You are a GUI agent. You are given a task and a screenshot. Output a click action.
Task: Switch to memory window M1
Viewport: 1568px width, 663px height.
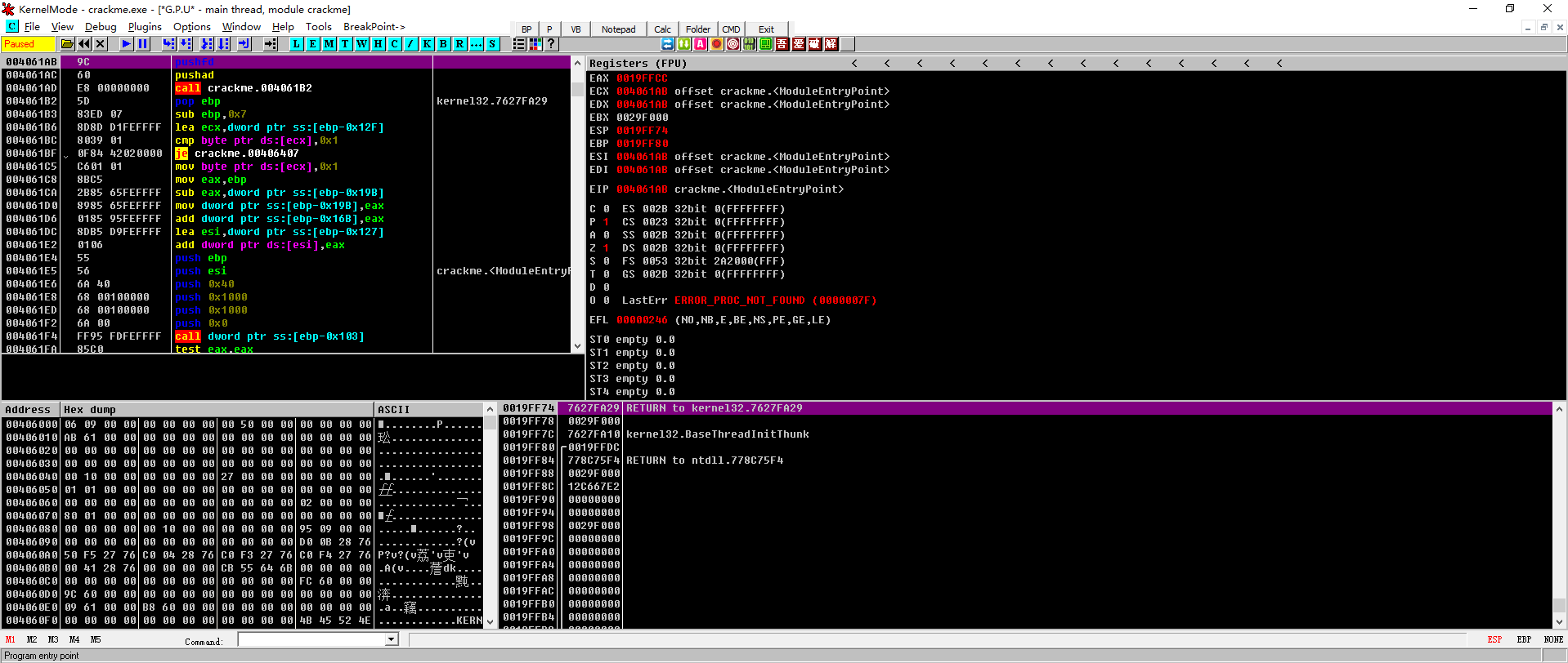click(11, 640)
